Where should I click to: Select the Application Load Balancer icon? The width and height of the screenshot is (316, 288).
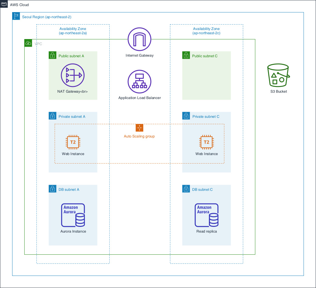click(x=139, y=82)
